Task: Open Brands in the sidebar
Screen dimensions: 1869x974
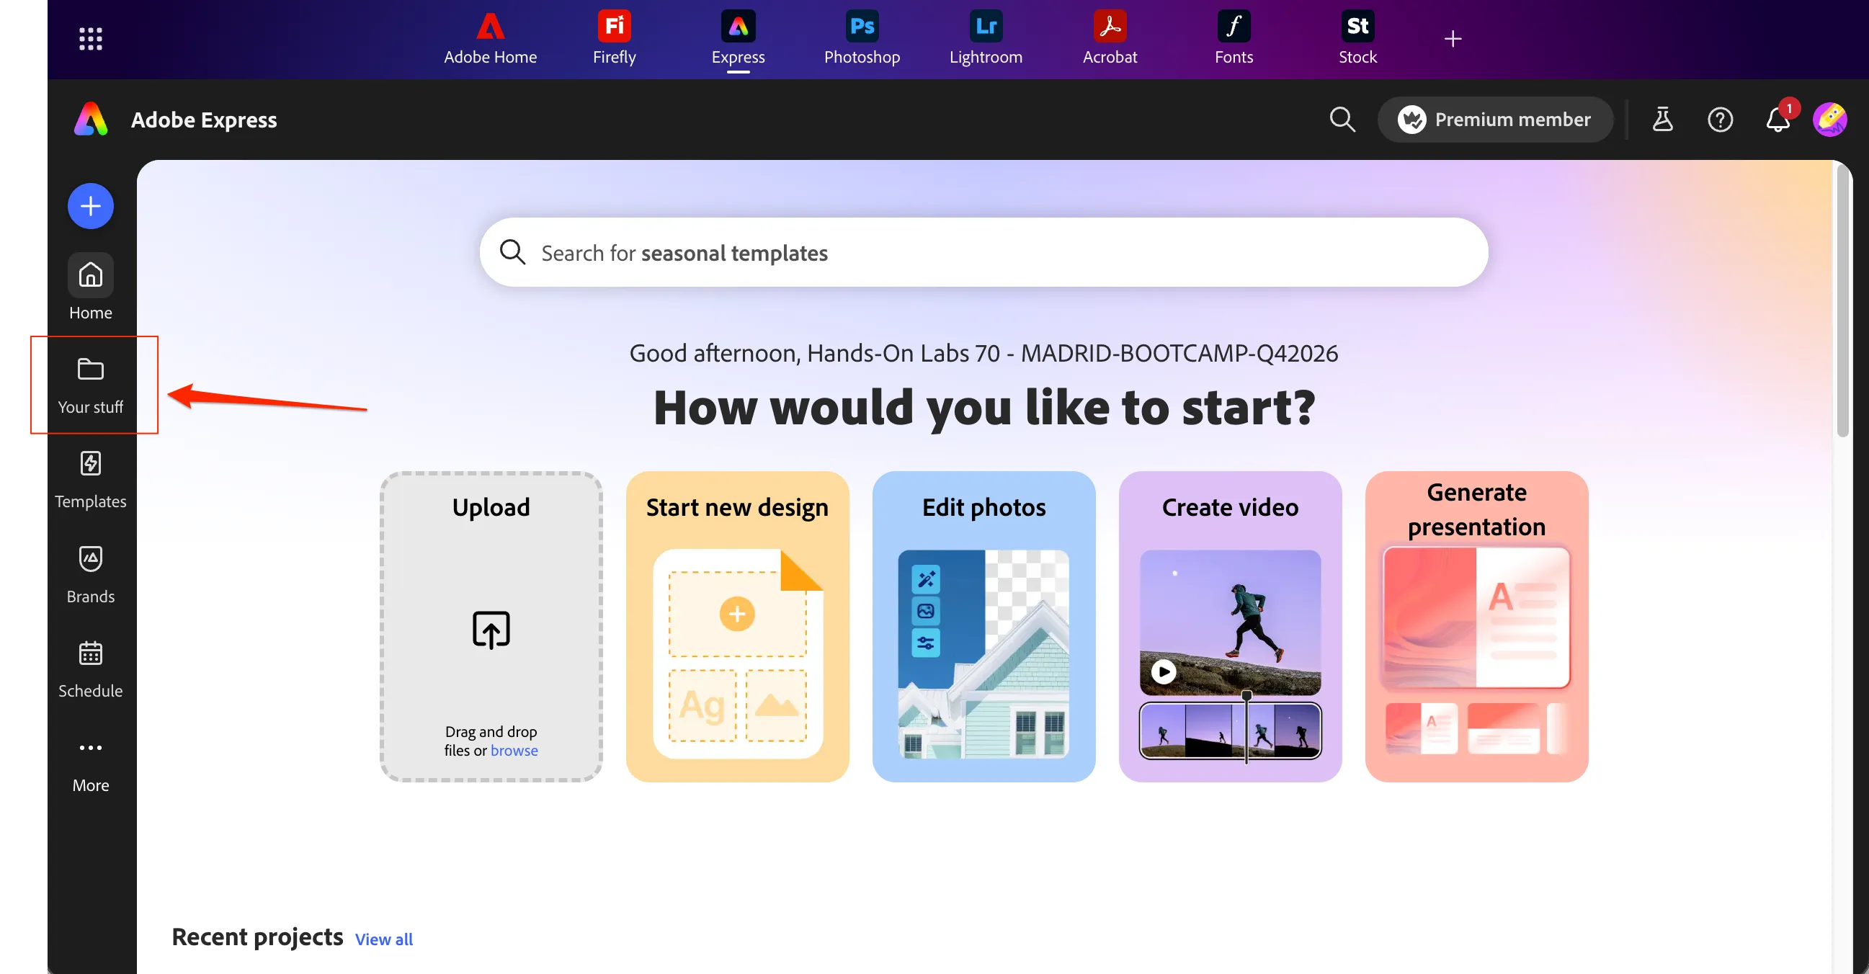Action: click(x=91, y=574)
